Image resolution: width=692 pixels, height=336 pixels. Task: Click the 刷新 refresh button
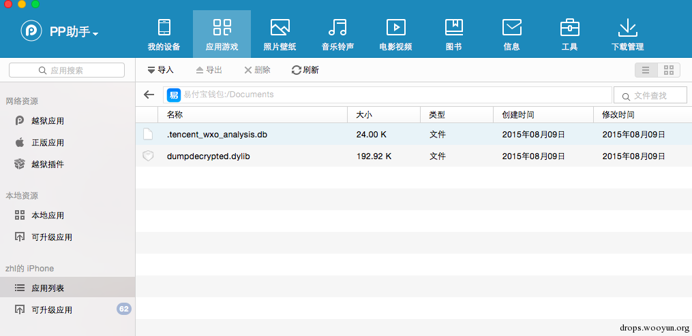[305, 70]
